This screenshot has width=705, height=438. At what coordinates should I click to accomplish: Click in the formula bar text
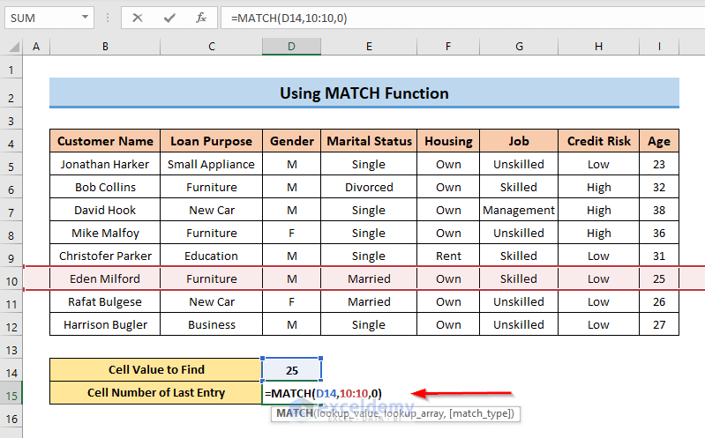coord(441,18)
